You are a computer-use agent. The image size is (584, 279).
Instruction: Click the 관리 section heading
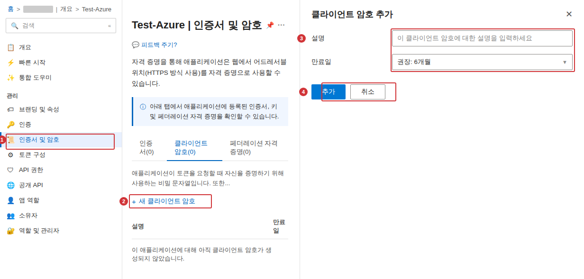tap(12, 96)
